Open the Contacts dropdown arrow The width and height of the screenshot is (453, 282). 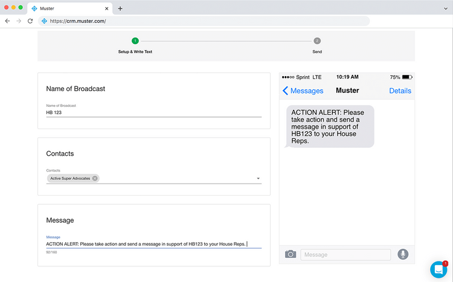coord(259,178)
